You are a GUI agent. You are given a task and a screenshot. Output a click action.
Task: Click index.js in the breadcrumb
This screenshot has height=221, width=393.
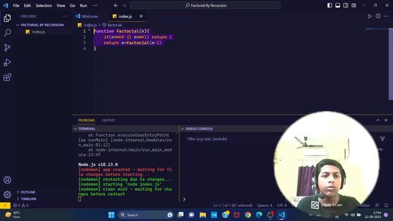click(x=90, y=25)
